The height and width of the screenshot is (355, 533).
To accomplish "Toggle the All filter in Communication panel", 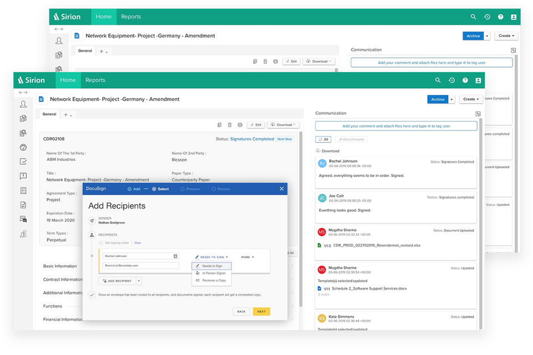I will 323,139.
